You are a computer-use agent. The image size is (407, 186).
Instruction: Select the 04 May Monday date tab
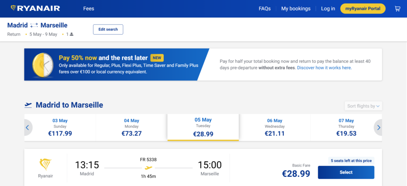(x=132, y=127)
